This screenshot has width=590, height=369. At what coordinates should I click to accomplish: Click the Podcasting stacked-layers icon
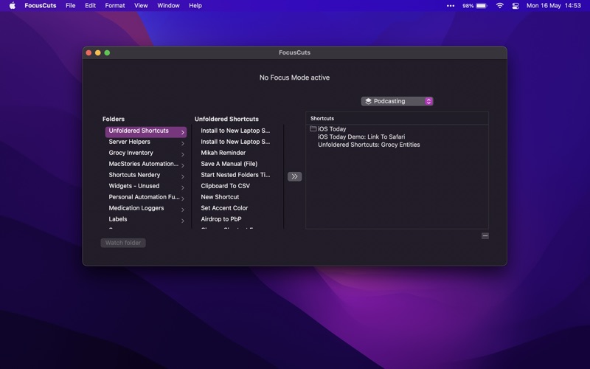click(x=368, y=101)
